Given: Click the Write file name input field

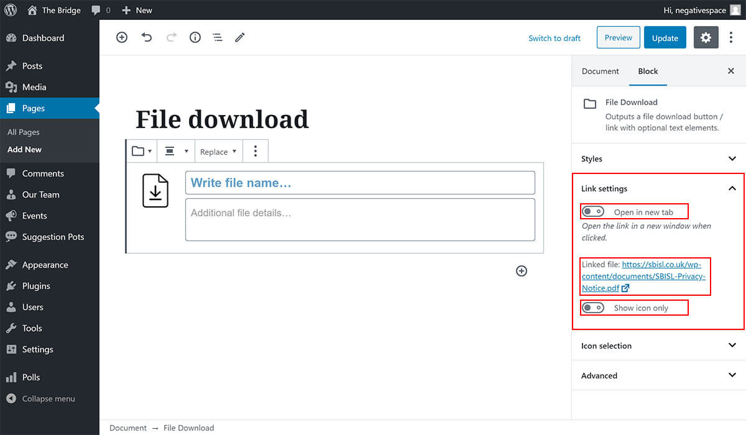Looking at the screenshot, I should [x=360, y=183].
